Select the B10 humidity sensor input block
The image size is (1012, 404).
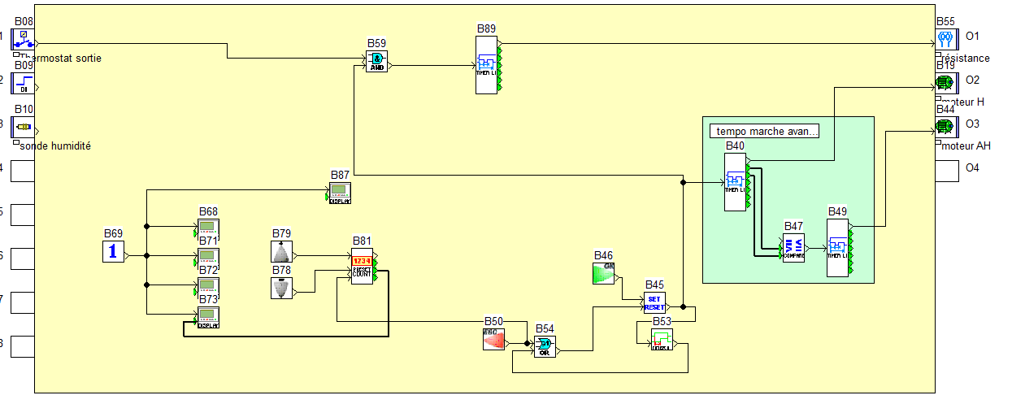(23, 128)
